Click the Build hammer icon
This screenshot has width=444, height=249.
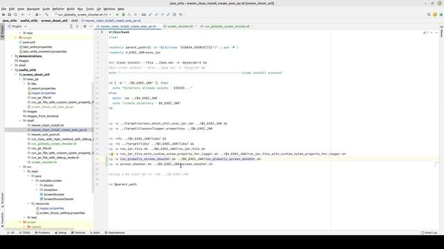click(x=46, y=15)
